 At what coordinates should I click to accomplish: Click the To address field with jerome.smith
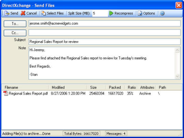coord(105,24)
